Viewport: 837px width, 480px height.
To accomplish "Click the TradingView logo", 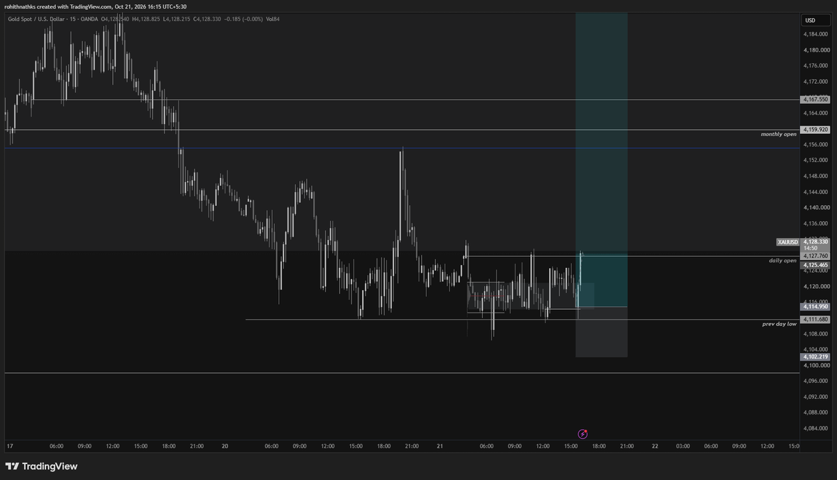I will click(41, 466).
